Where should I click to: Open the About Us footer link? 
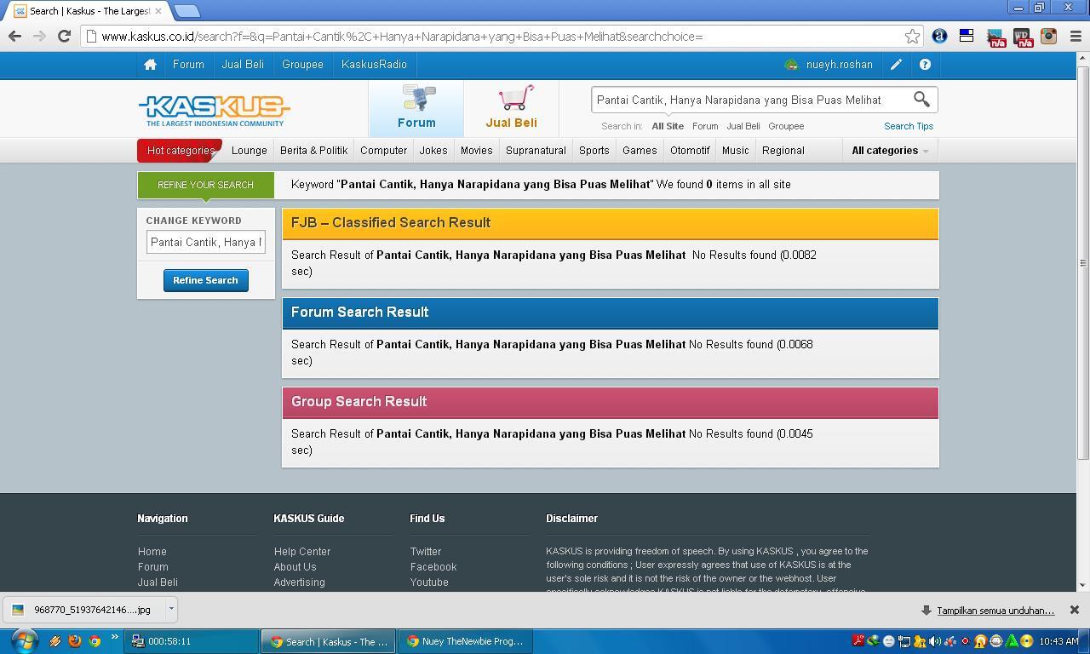coord(295,567)
